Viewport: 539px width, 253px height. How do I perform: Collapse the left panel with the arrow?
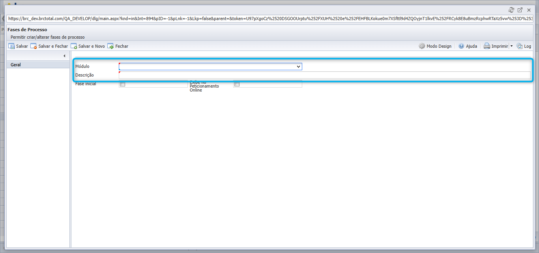[x=64, y=56]
